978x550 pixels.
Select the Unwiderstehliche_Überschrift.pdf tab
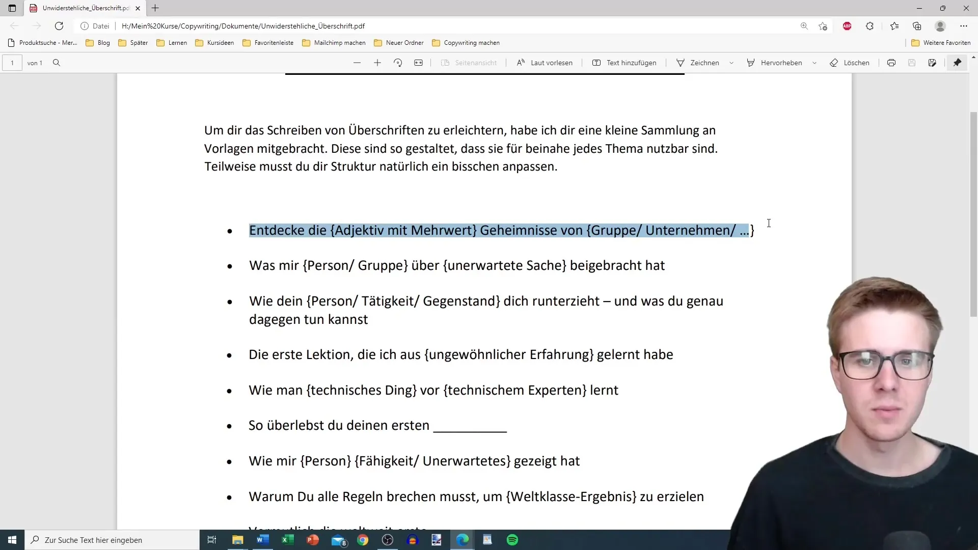[86, 8]
